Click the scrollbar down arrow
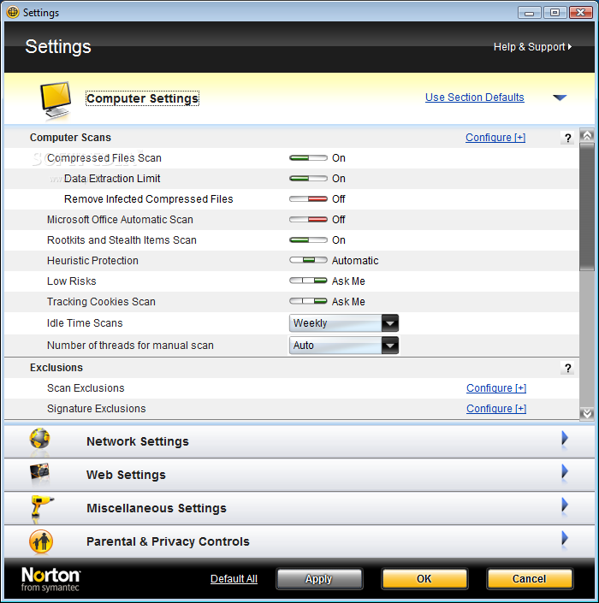 point(587,414)
